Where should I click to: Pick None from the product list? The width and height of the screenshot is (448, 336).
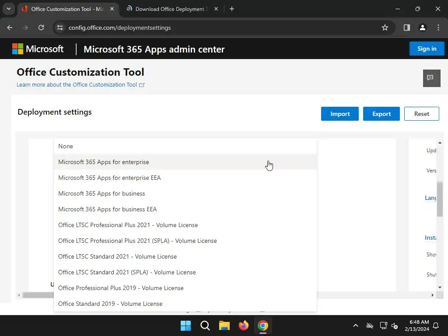pyautogui.click(x=66, y=146)
